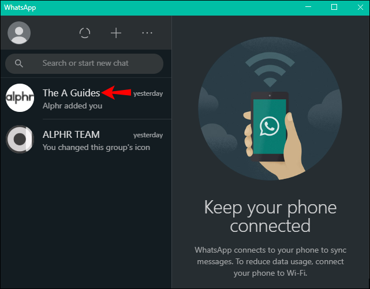This screenshot has width=370, height=289.
Task: Open The A Guides chat
Action: [86, 99]
